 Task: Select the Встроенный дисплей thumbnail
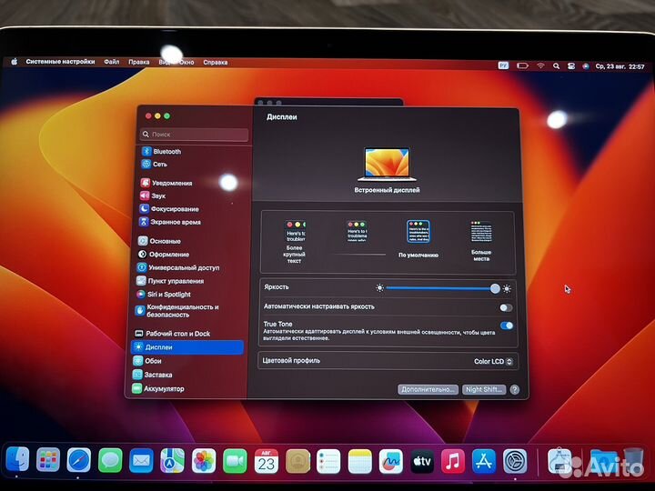tap(387, 165)
